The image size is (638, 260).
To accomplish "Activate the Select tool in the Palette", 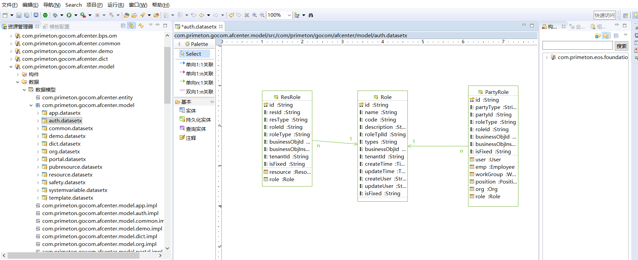I will point(193,54).
